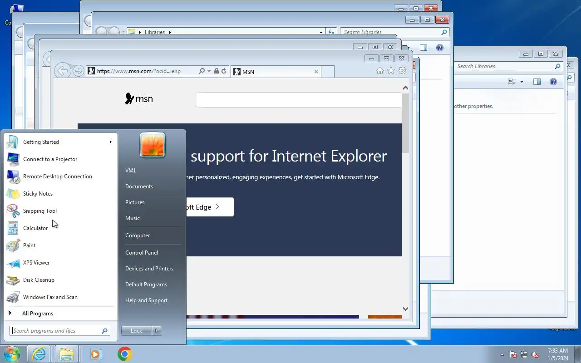
Task: Open Internet Explorer Favorites star
Action: 391,71
